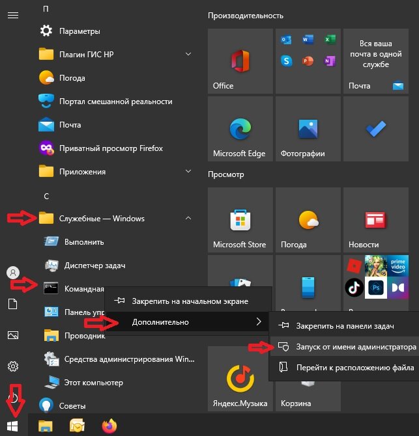Open Почта from the app list
Screen dimensions: 419x436
[x=115, y=125]
